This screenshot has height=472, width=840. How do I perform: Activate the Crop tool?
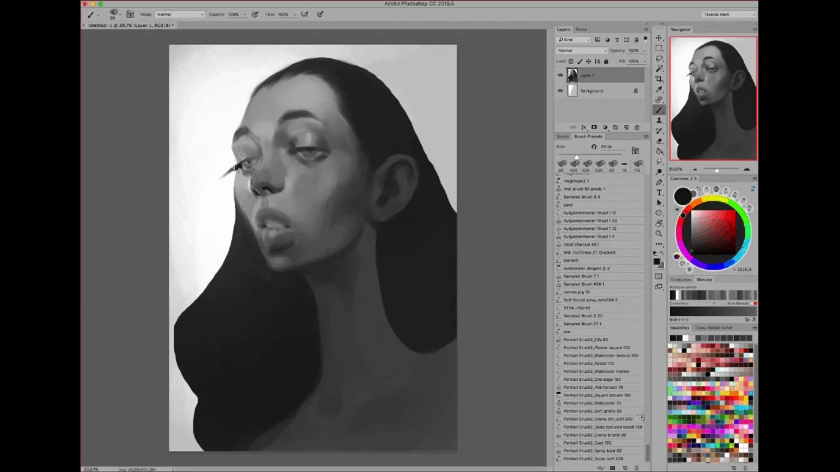[659, 79]
